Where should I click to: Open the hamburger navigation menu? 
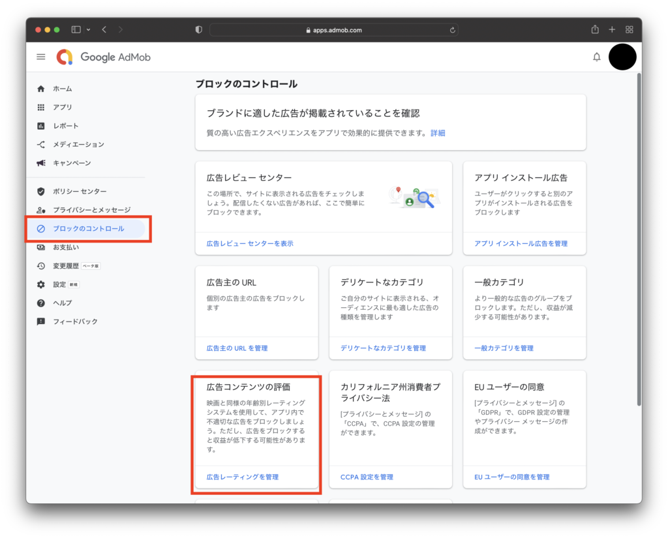[41, 57]
